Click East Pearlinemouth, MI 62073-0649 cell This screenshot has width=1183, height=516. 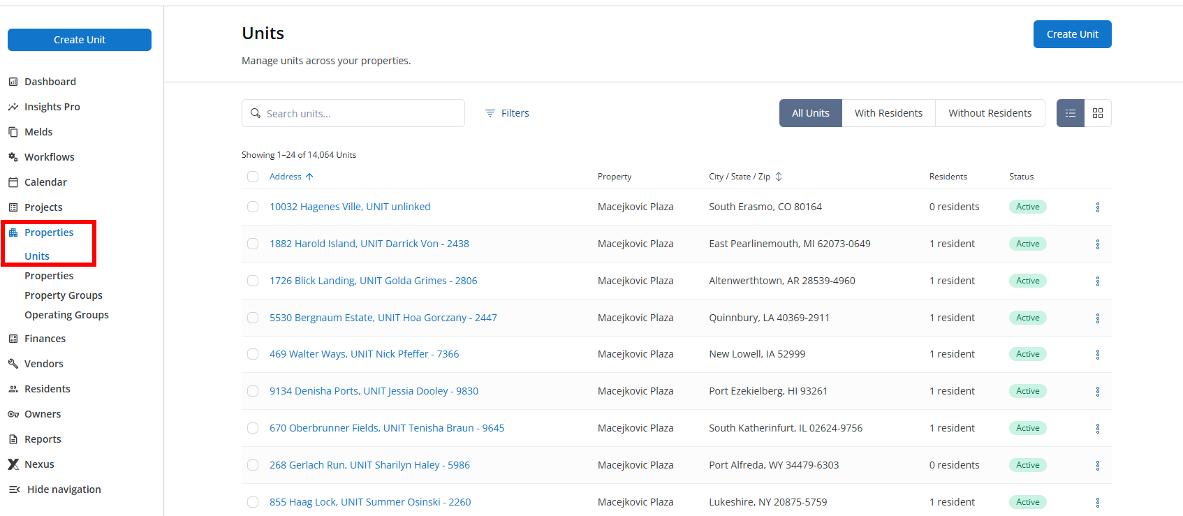tap(790, 244)
